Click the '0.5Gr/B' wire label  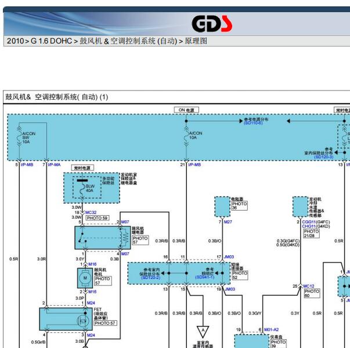pos(38,342)
